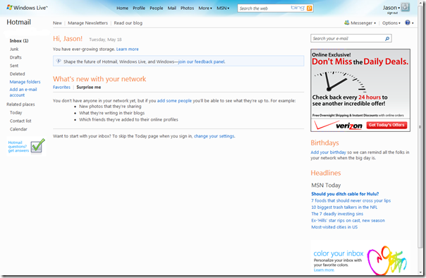Open People in top navigation
The height and width of the screenshot is (278, 426).
pyautogui.click(x=156, y=8)
